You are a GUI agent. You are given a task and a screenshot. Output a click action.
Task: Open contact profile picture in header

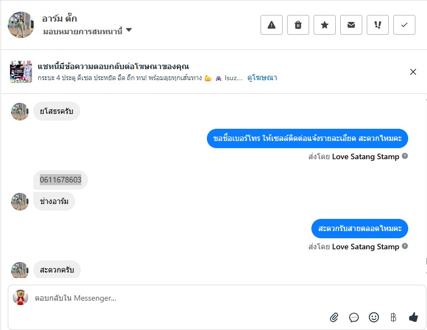click(21, 25)
